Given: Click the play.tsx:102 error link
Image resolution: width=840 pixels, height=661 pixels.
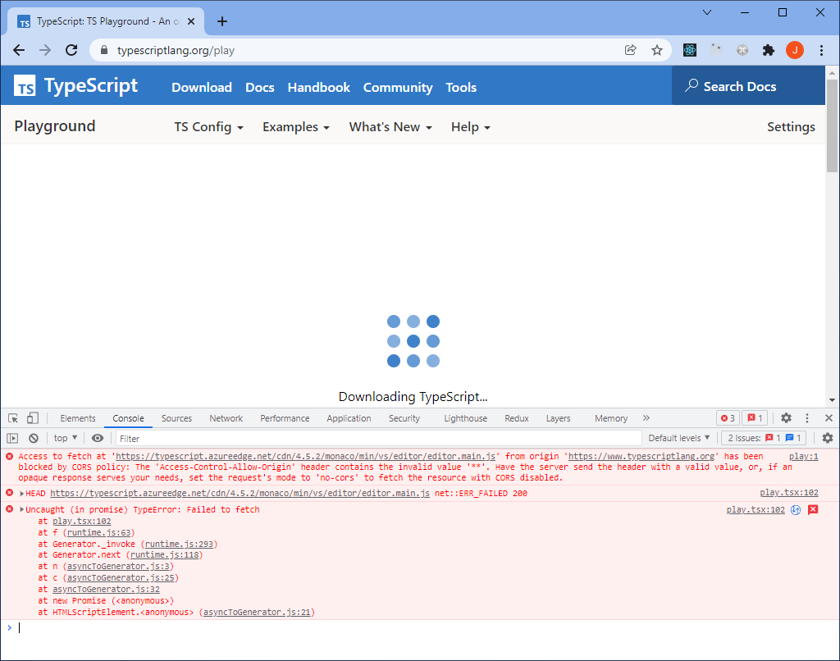Looking at the screenshot, I should tap(755, 509).
